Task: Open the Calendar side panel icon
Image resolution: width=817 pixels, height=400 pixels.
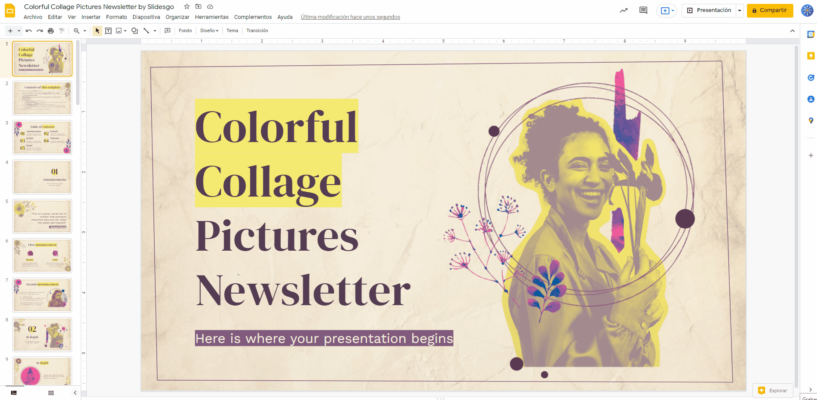Action: click(811, 34)
